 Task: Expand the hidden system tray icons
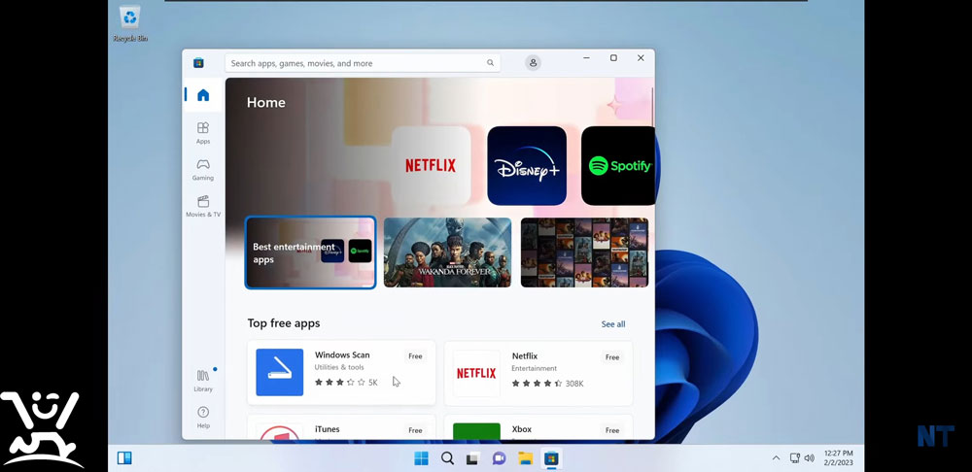(x=776, y=458)
